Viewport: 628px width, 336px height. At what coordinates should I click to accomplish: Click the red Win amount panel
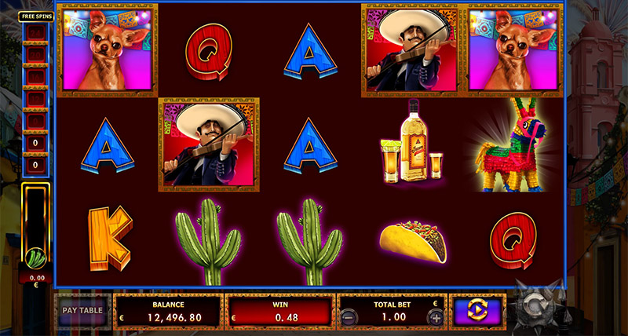(280, 311)
